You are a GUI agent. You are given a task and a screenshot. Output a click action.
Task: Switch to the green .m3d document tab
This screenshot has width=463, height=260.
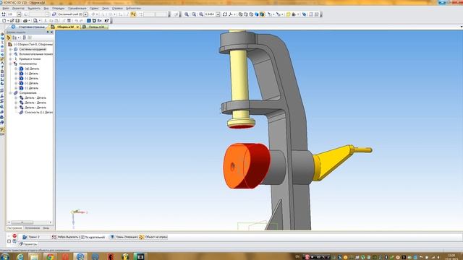[94, 27]
